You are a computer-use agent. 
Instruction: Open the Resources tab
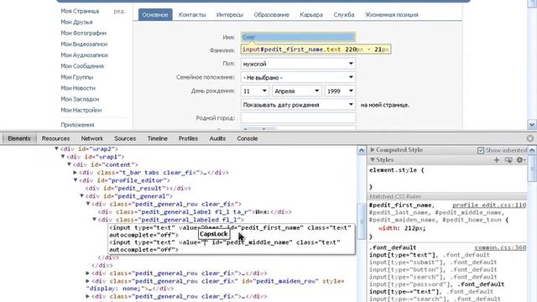click(x=56, y=138)
